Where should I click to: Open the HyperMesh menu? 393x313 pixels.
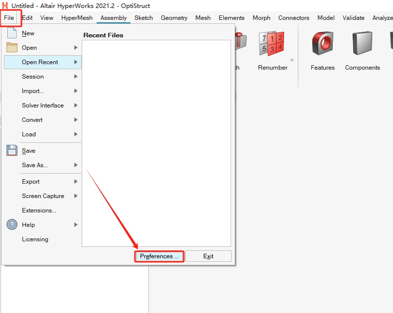tap(77, 18)
